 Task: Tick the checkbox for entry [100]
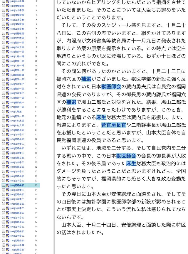[4, 240]
